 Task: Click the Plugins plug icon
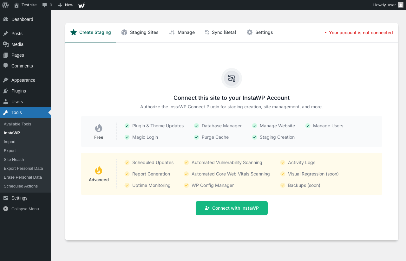tap(6, 91)
